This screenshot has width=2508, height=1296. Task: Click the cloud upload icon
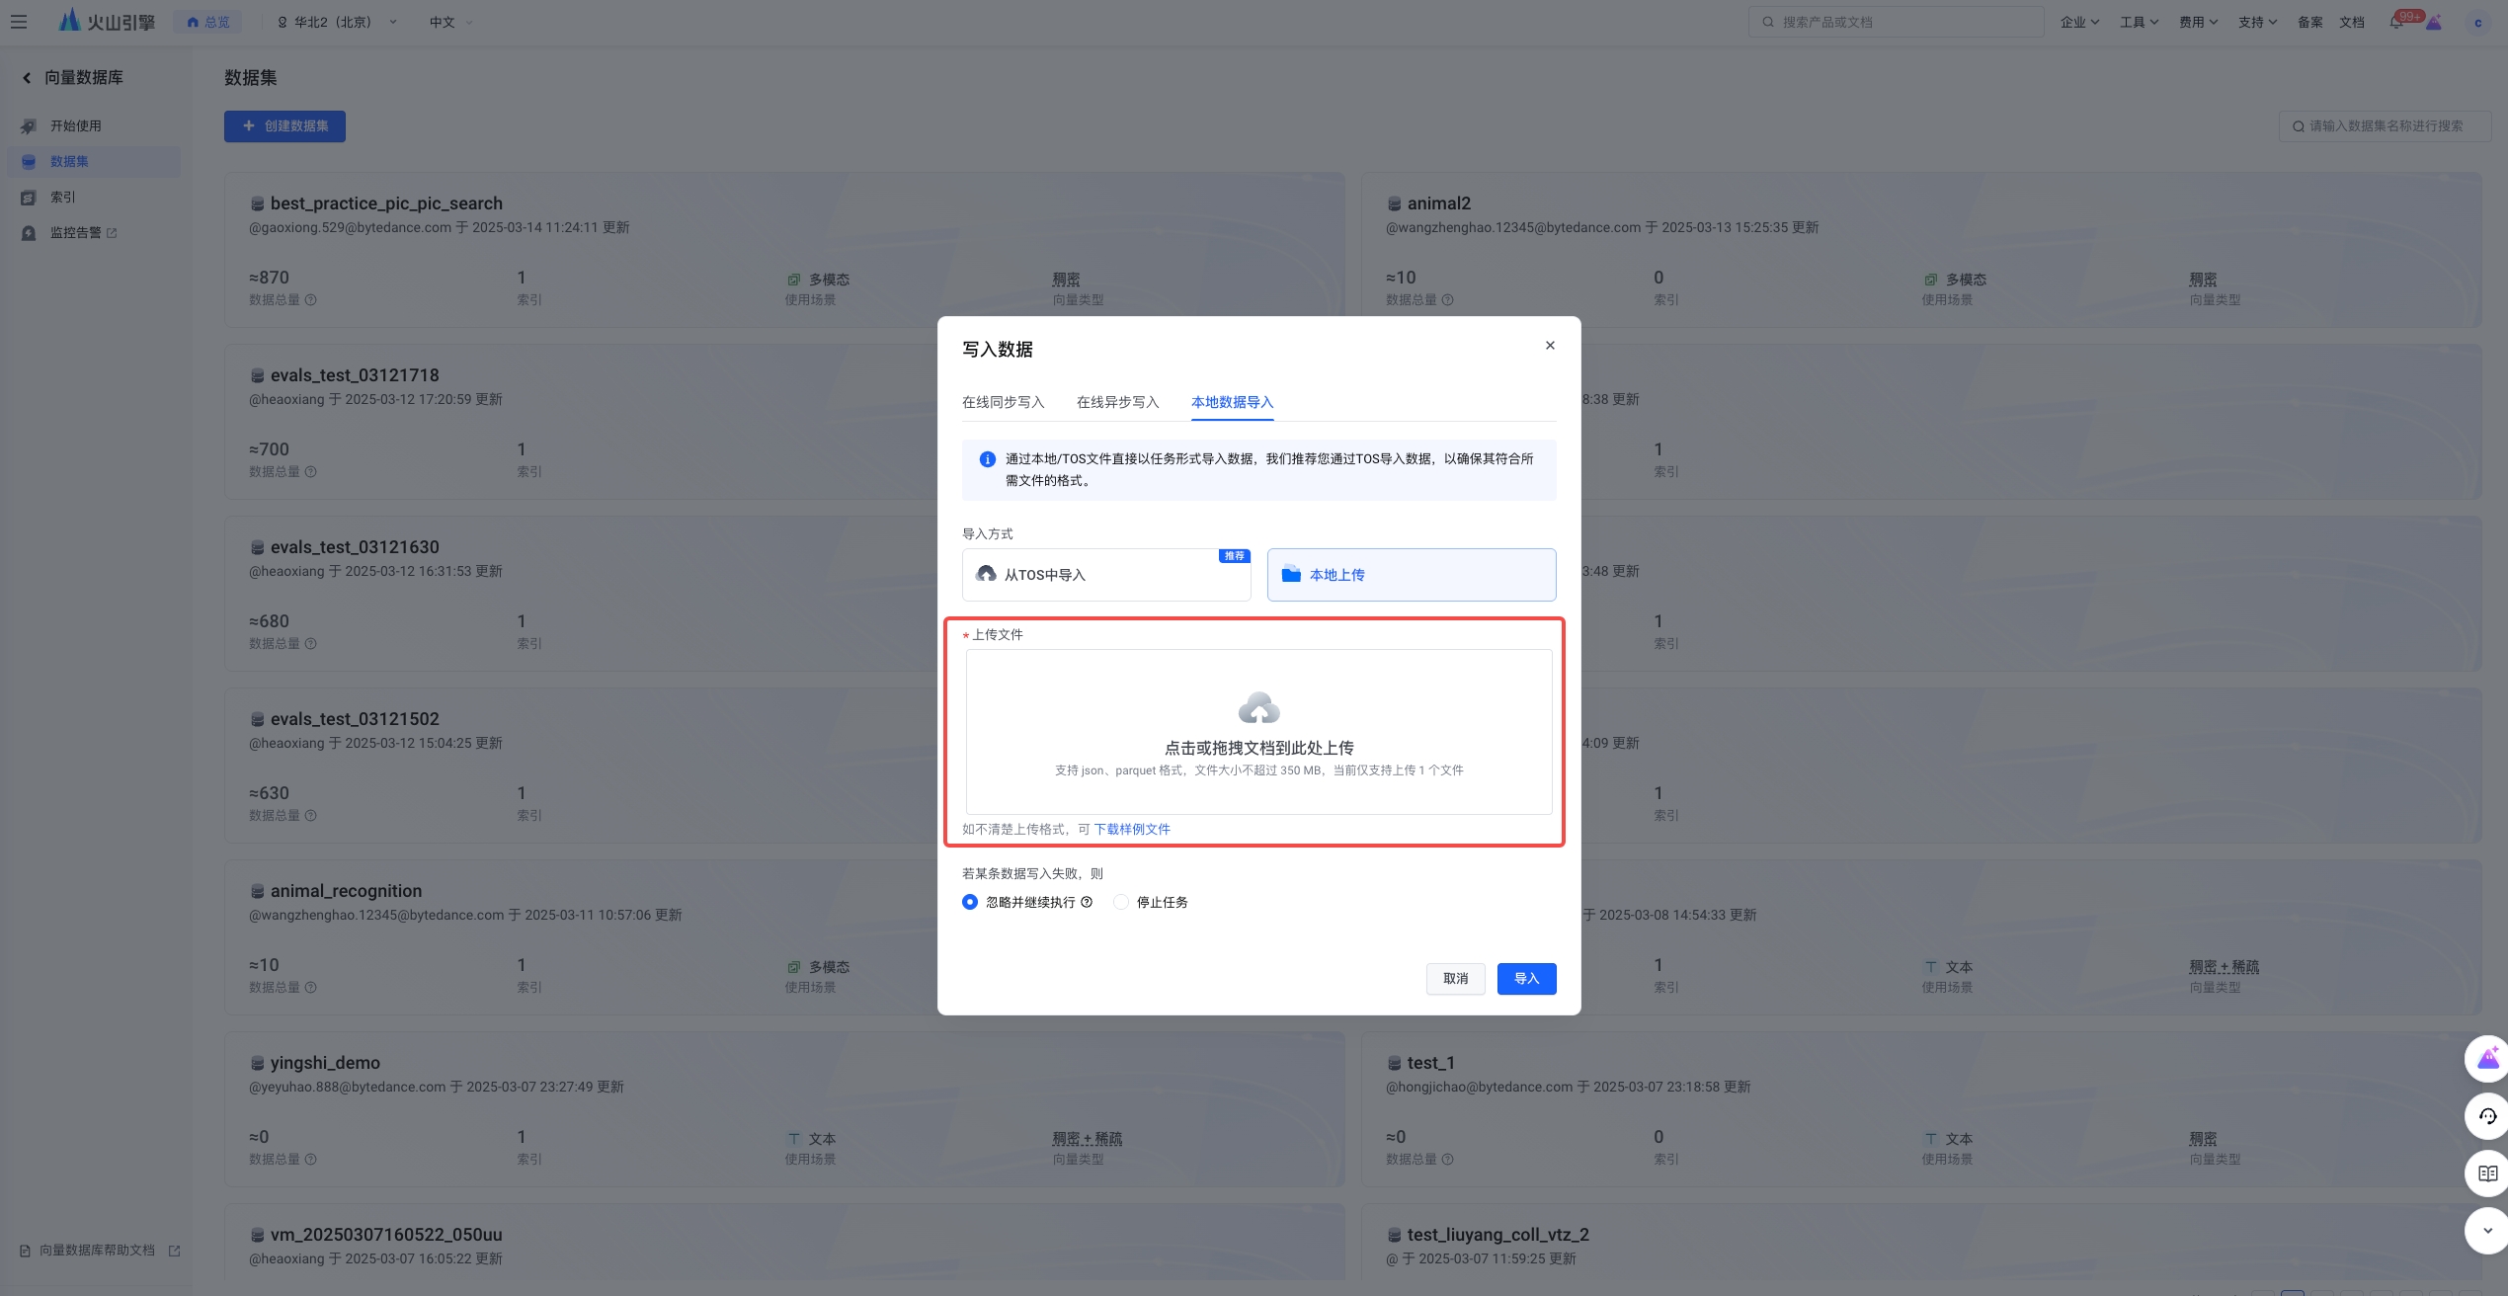tap(1258, 707)
